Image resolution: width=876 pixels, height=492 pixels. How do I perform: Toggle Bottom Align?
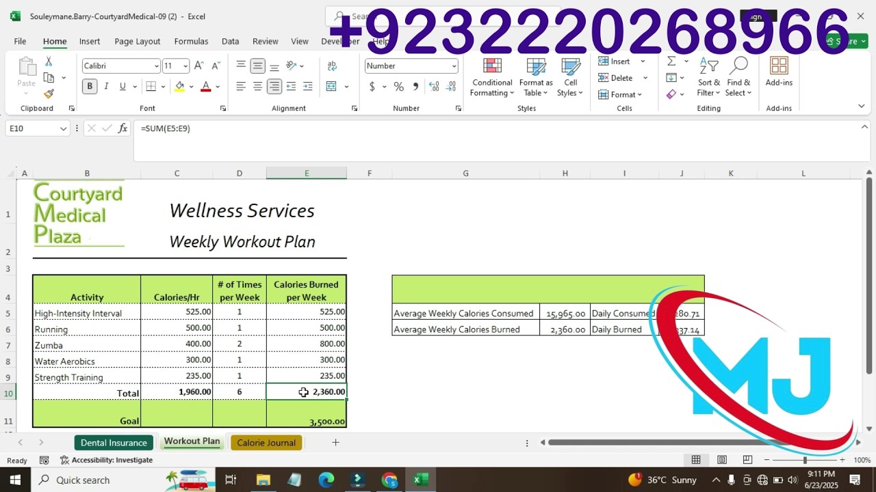(274, 66)
